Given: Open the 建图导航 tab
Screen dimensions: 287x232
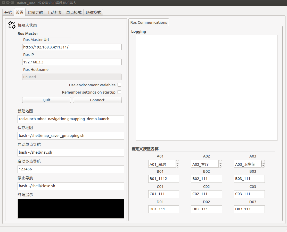Looking at the screenshot, I should point(35,12).
